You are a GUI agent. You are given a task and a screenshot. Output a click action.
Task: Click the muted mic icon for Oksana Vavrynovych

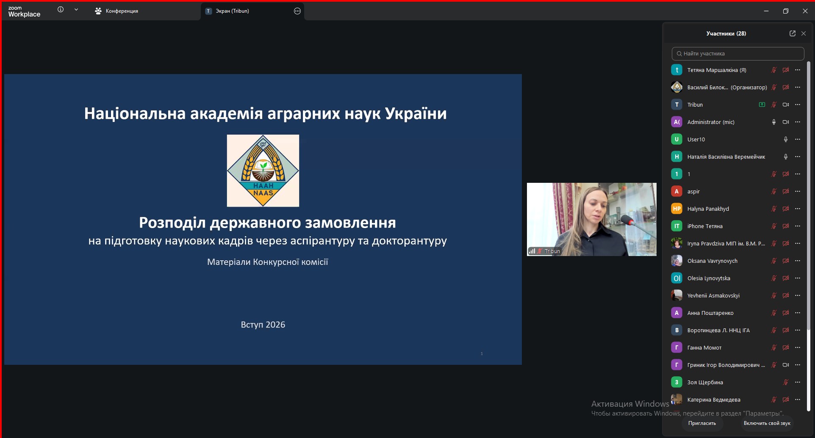click(x=774, y=261)
